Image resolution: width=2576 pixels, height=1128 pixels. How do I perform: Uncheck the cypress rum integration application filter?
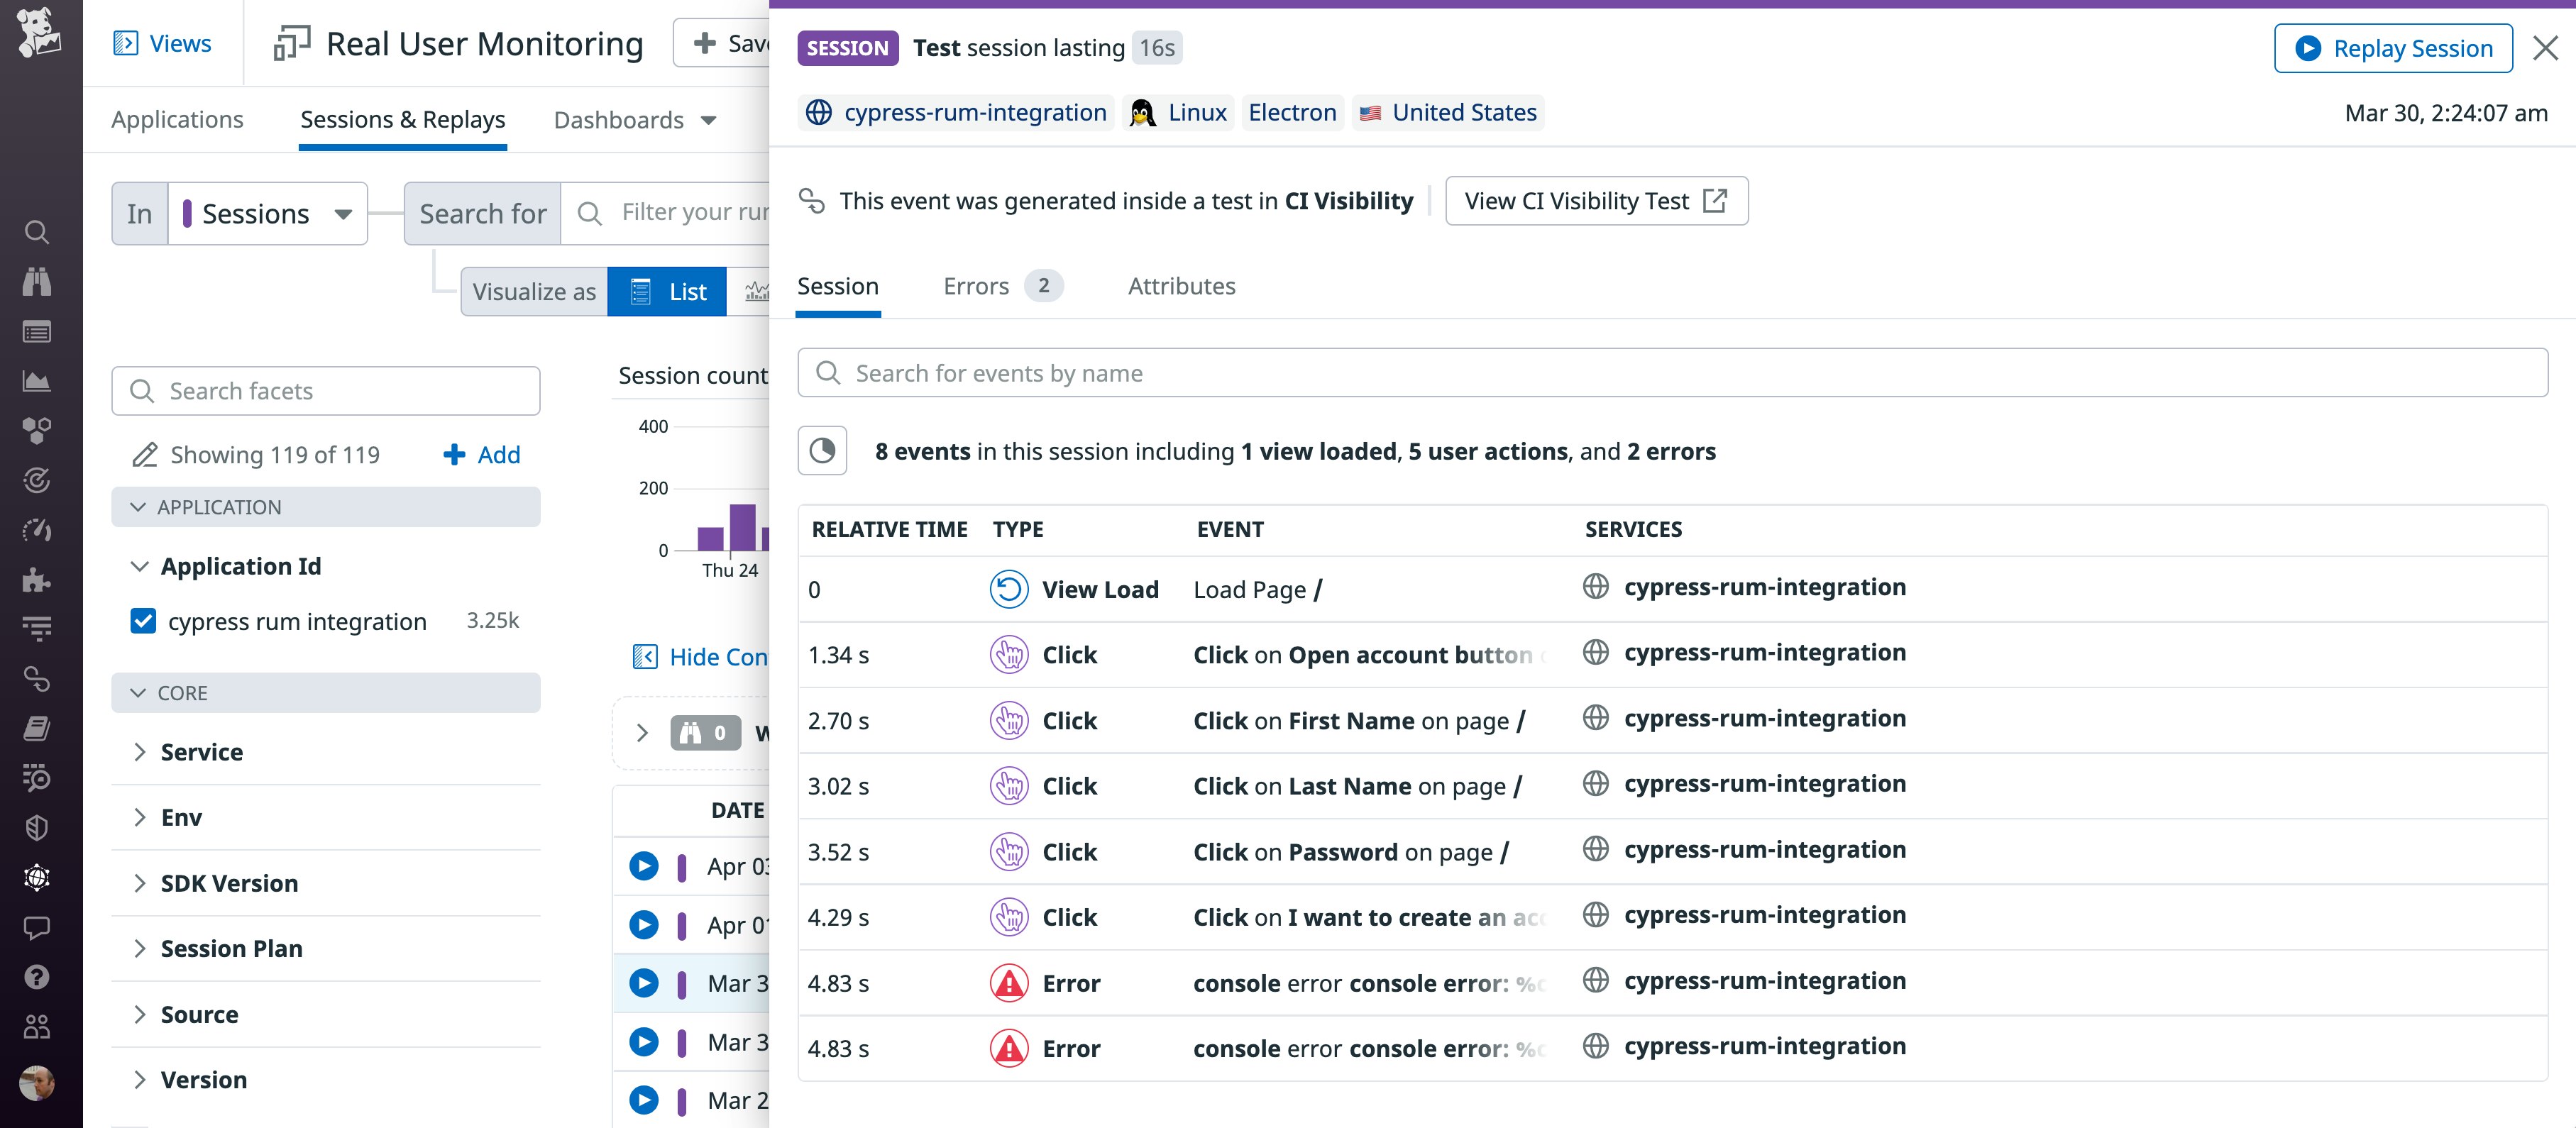(143, 621)
